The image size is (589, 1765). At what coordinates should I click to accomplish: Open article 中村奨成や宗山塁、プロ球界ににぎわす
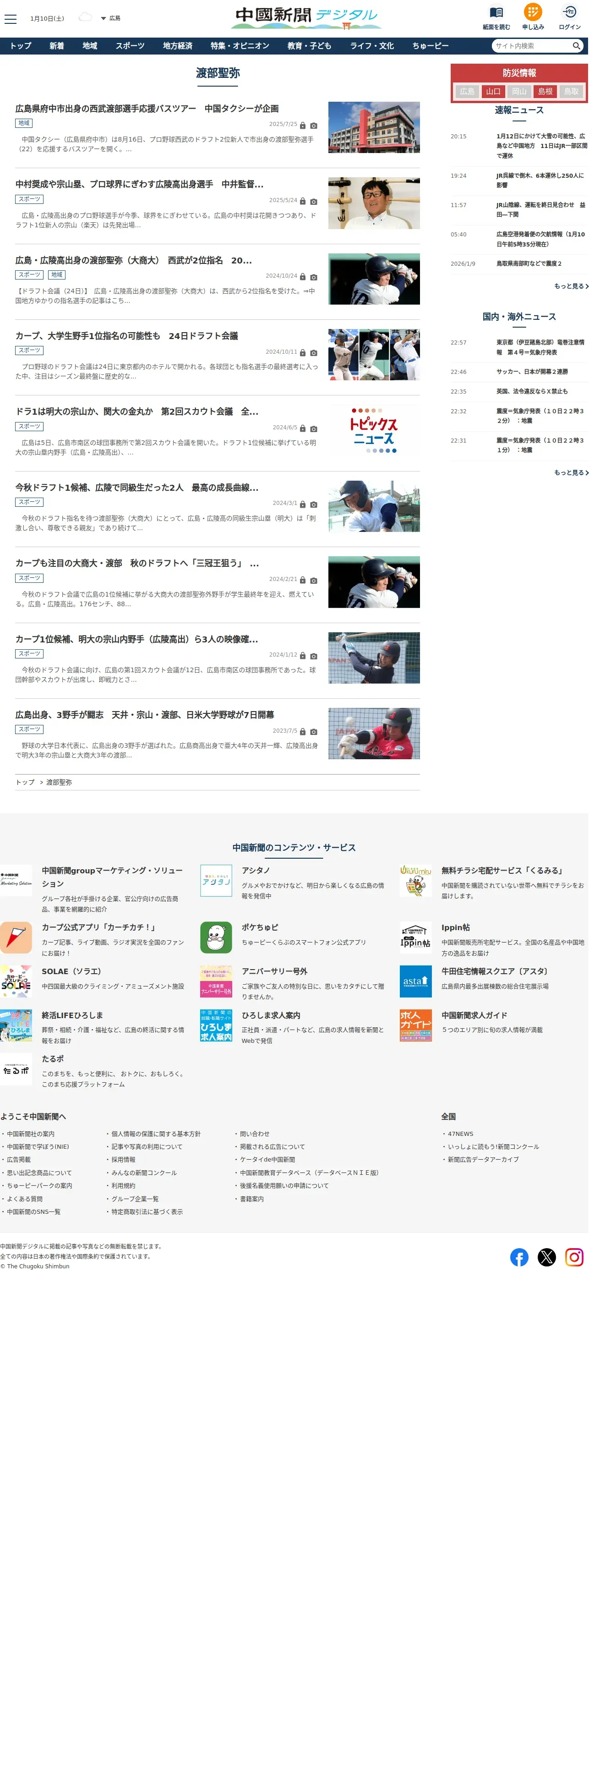click(x=139, y=184)
